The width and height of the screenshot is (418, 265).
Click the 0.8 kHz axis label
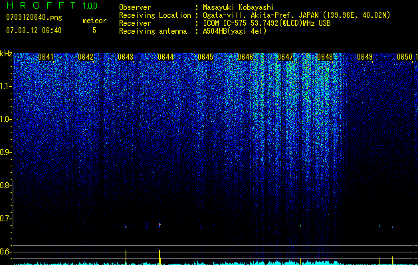click(x=5, y=185)
